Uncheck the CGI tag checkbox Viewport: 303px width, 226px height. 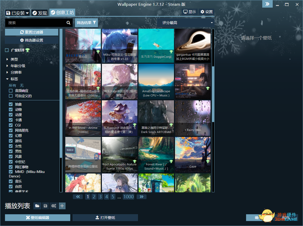tap(11, 125)
